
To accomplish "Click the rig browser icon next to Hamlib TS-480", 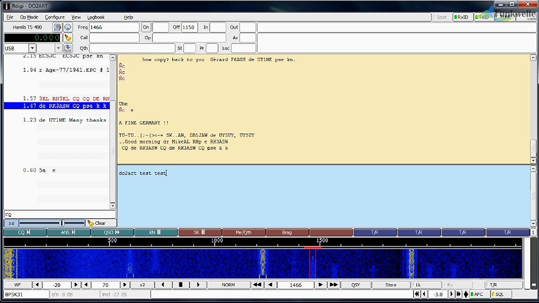I will click(x=58, y=27).
